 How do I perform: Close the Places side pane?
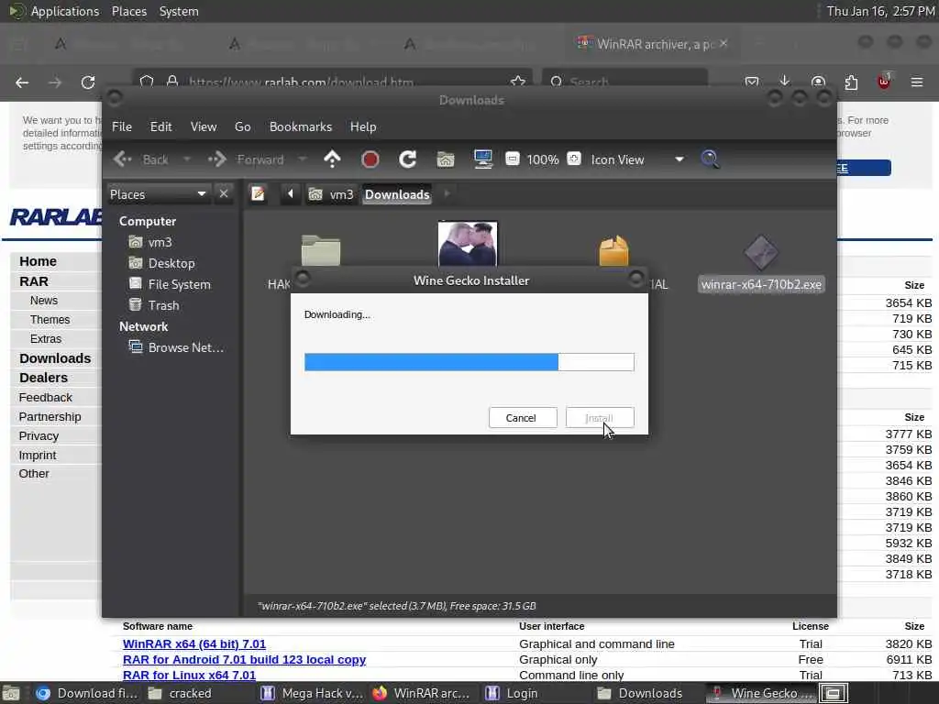point(224,194)
